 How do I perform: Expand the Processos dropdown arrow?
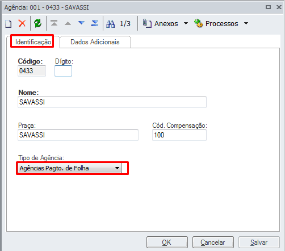click(246, 23)
